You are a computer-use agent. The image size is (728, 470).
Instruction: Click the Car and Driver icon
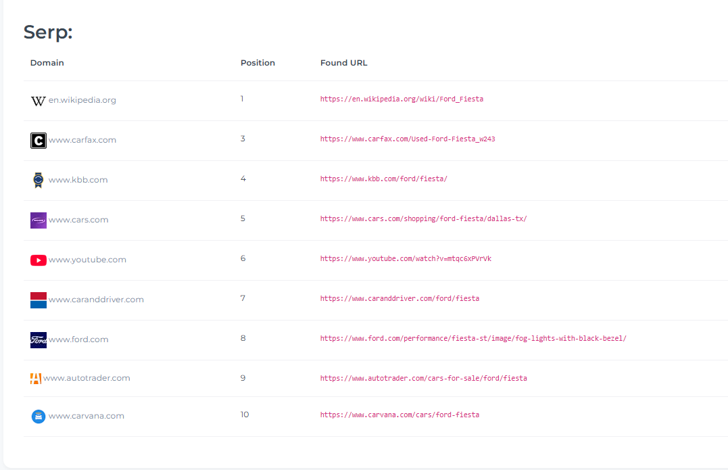(38, 300)
